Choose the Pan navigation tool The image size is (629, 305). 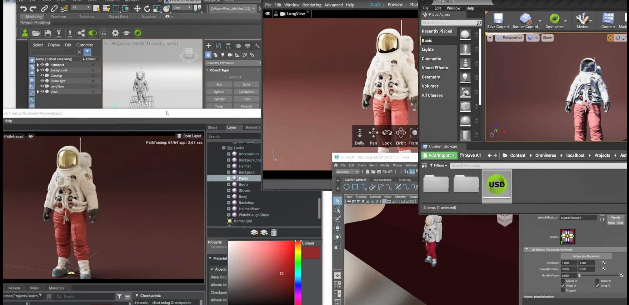coord(373,133)
